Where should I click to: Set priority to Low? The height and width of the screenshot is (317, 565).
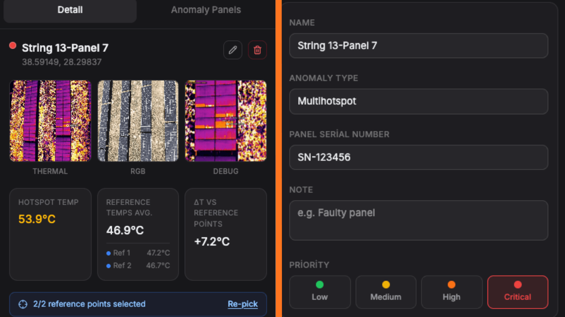pos(320,292)
